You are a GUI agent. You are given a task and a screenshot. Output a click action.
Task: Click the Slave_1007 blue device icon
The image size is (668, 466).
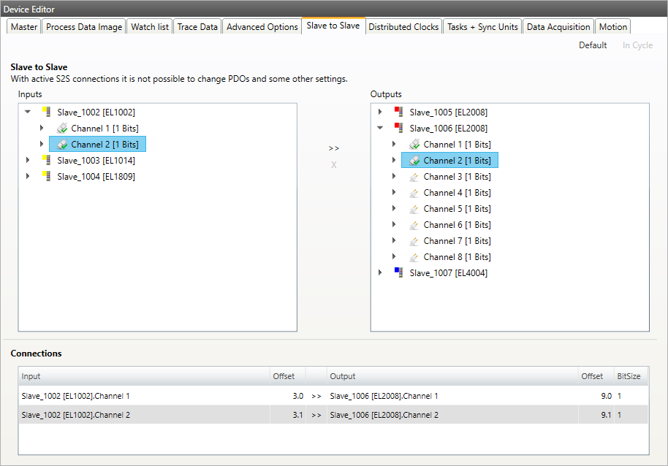(400, 273)
